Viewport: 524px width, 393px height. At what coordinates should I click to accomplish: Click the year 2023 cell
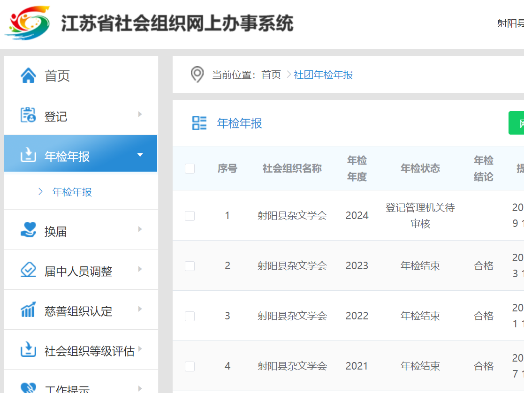point(357,266)
